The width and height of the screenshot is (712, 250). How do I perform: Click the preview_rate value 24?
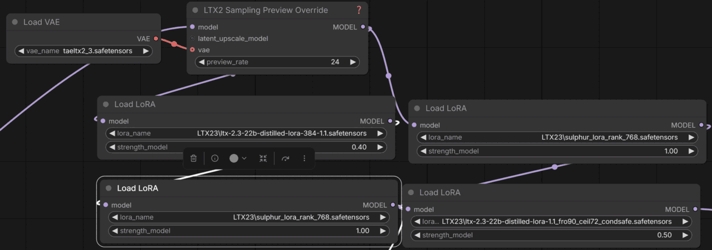click(335, 62)
